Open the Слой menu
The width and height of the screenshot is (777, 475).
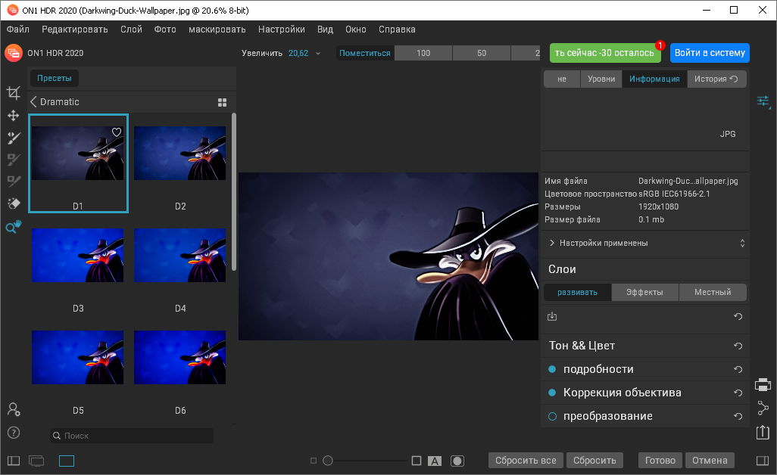pyautogui.click(x=131, y=29)
